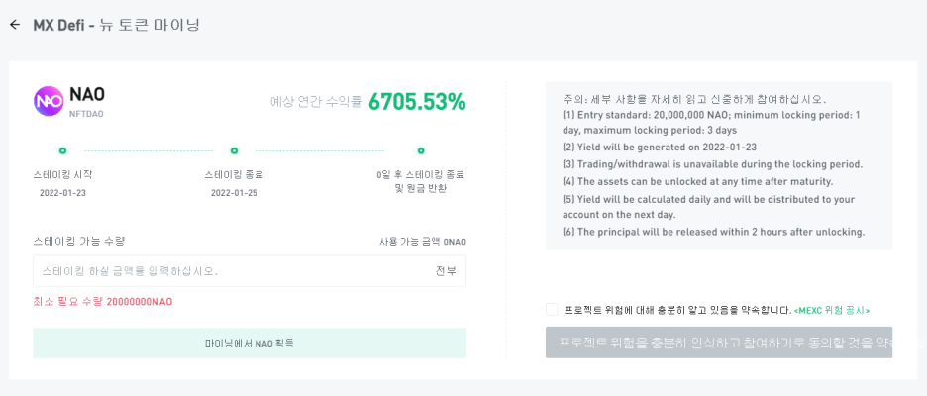Image resolution: width=927 pixels, height=396 pixels.
Task: Open the MEXC 위험 공시 link
Action: pos(832,310)
